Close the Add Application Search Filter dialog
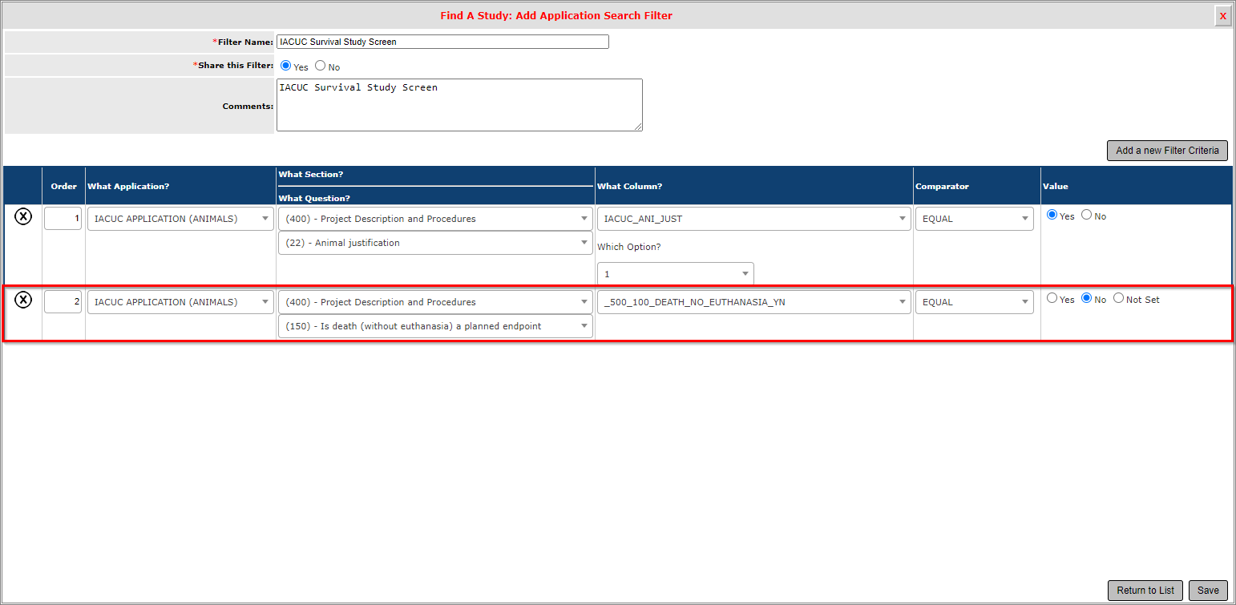Viewport: 1236px width, 605px height. point(1222,16)
